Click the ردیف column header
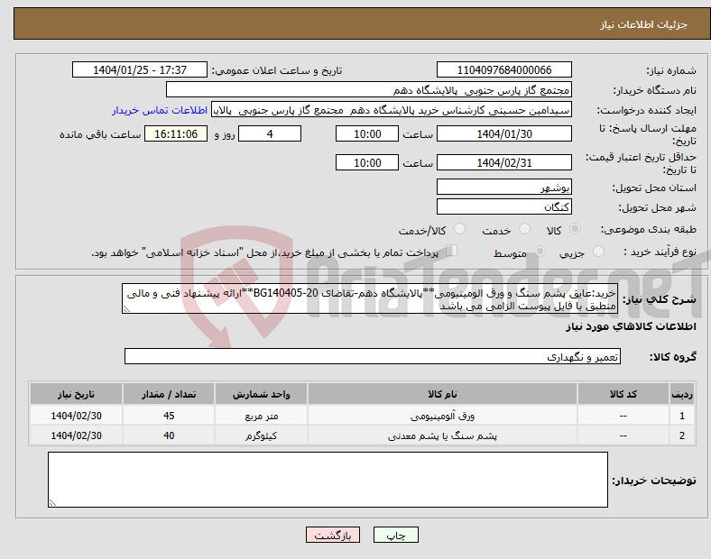Image resolution: width=711 pixels, height=559 pixels. tap(682, 394)
